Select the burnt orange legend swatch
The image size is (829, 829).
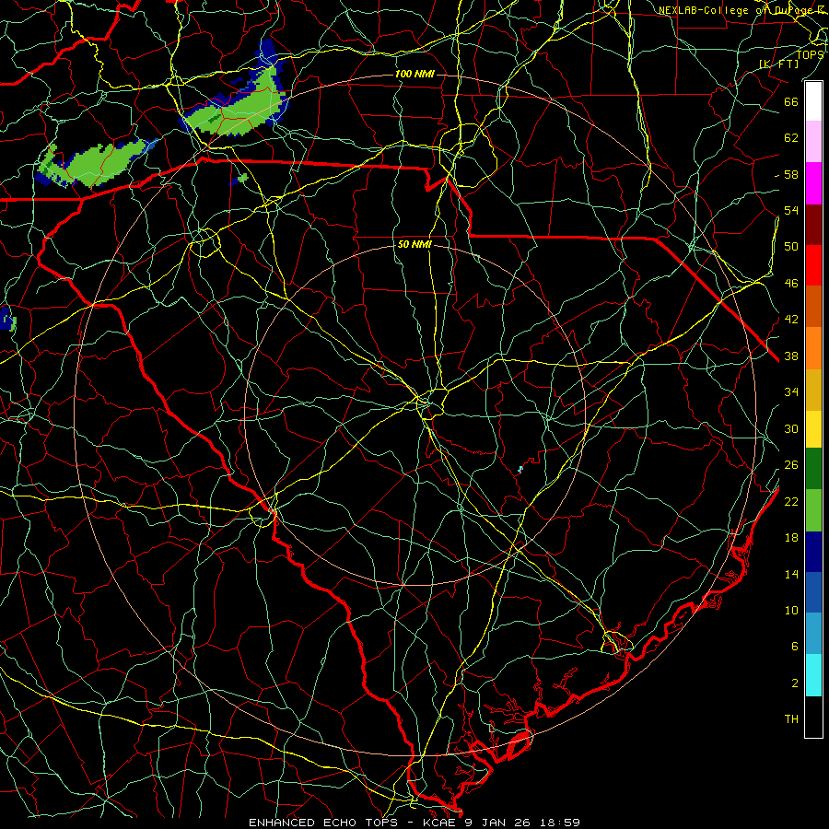pos(813,306)
